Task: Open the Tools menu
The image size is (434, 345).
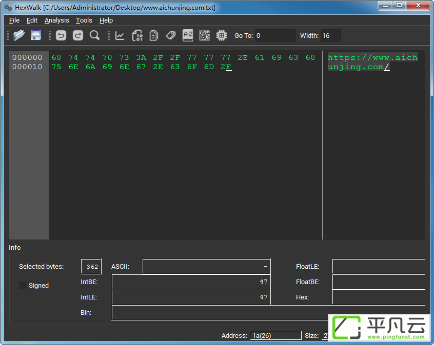Action: pos(84,20)
